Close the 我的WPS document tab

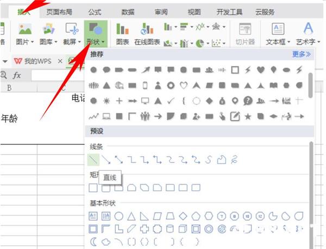pos(60,61)
